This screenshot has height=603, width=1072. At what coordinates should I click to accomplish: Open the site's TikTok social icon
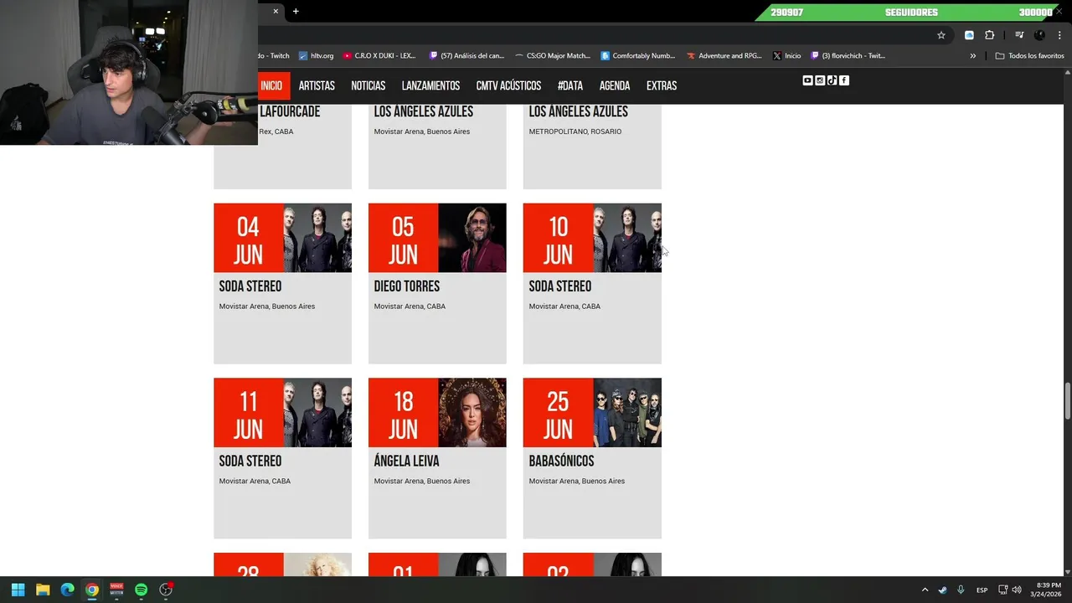[x=832, y=80]
